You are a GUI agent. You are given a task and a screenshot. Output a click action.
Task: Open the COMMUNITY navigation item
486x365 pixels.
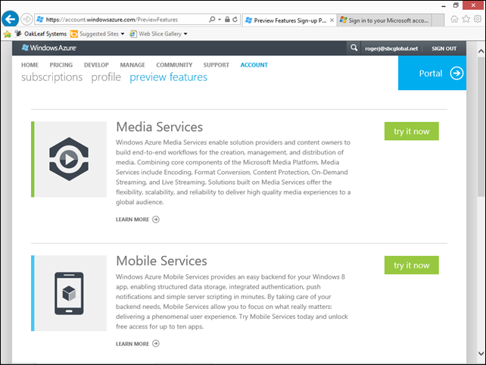(x=174, y=65)
